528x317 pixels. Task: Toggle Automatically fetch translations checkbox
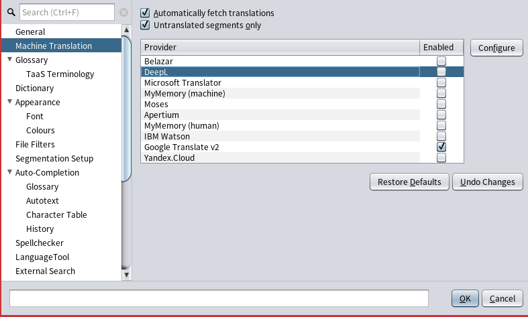(x=145, y=13)
